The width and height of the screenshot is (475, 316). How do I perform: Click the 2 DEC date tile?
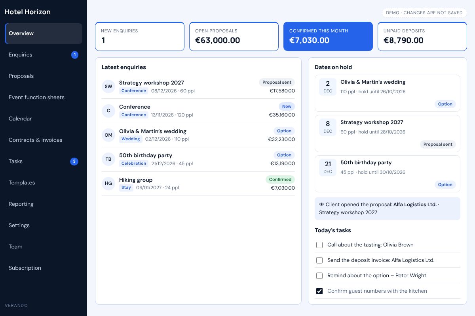pos(328,87)
